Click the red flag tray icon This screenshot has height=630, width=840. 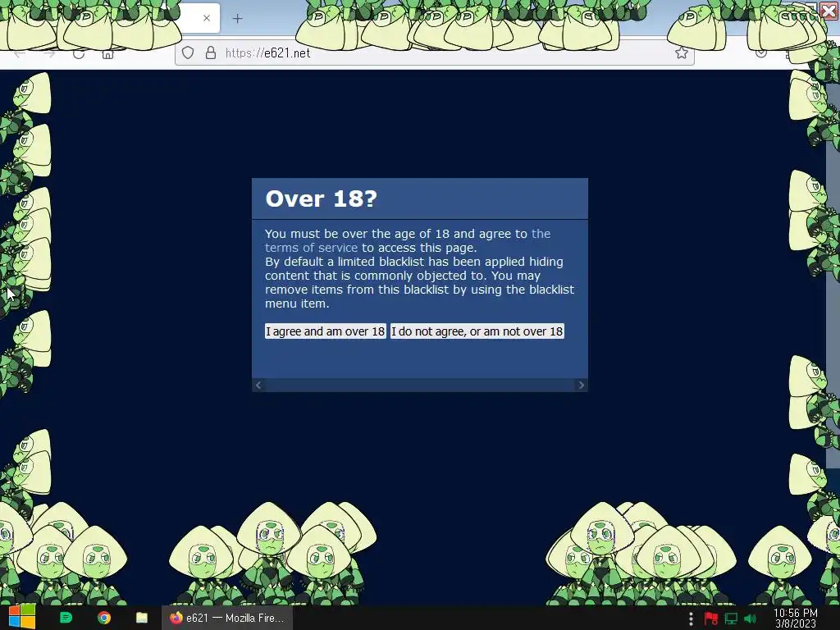[x=711, y=619]
